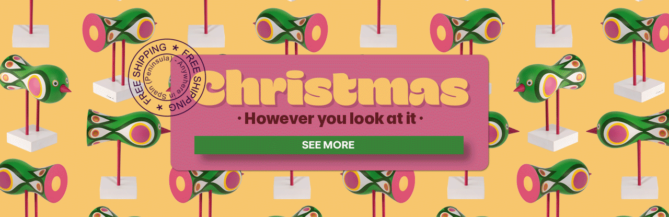Click the bird figure above the Christmas card
Image resolution: width=669 pixels, height=217 pixels.
[291, 26]
